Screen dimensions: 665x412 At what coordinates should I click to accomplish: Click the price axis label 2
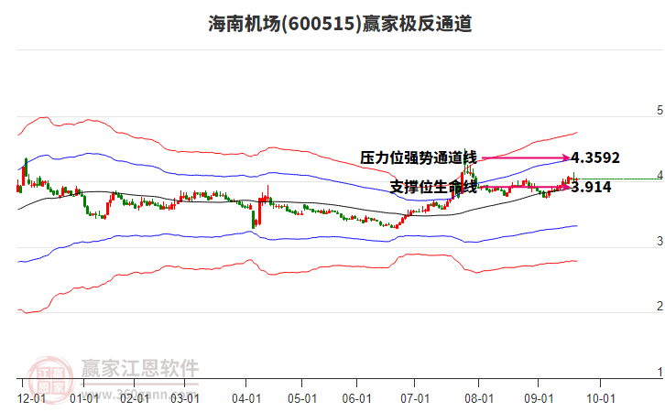coord(660,306)
